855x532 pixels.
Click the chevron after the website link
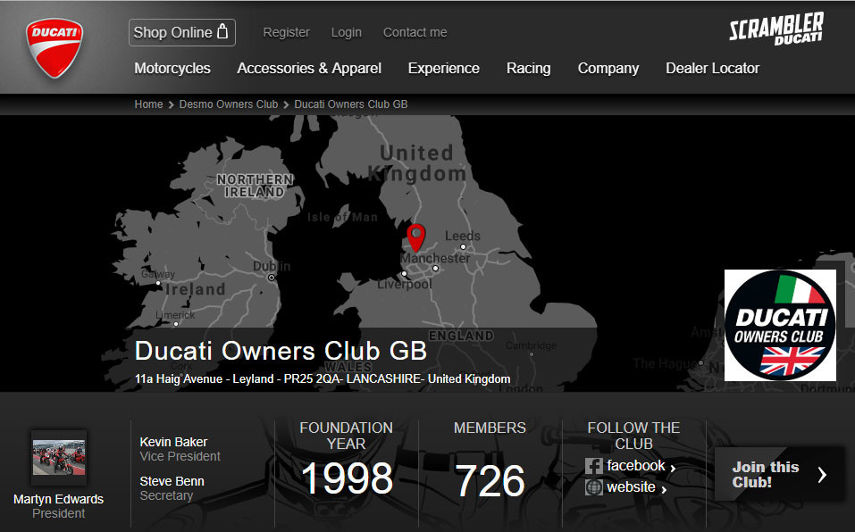click(x=664, y=489)
